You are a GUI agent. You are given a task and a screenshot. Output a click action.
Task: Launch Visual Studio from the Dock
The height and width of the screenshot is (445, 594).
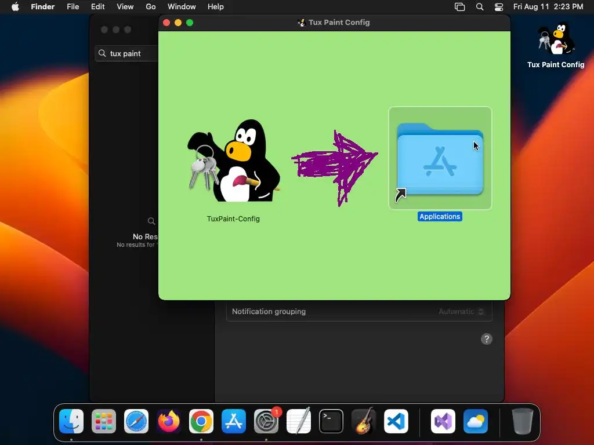[x=443, y=421]
